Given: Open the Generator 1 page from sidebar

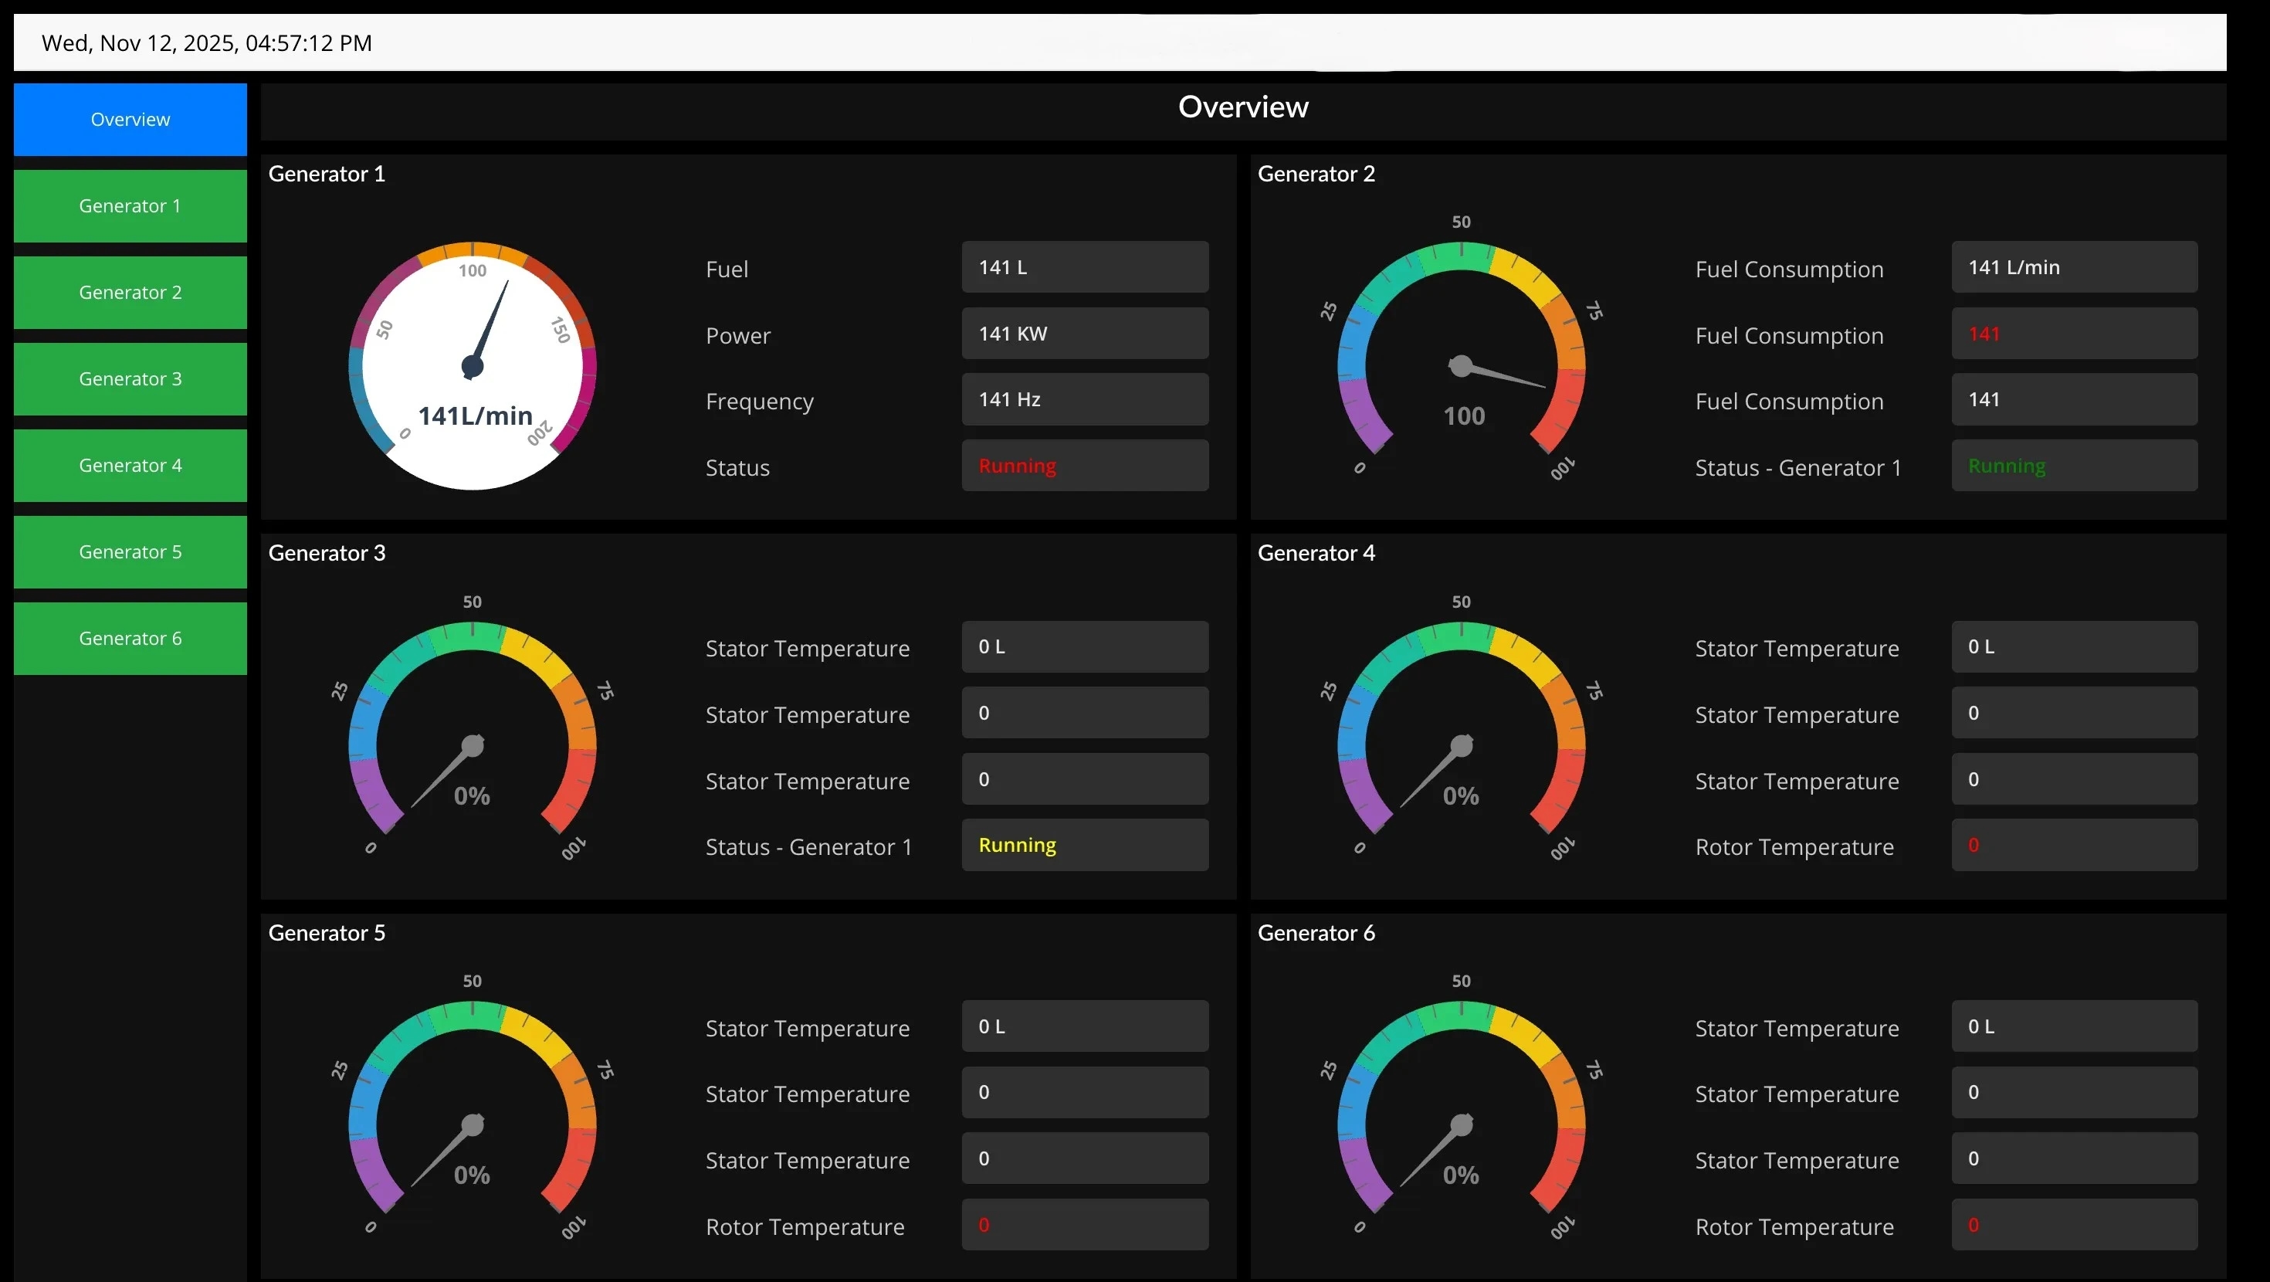Looking at the screenshot, I should (x=129, y=205).
